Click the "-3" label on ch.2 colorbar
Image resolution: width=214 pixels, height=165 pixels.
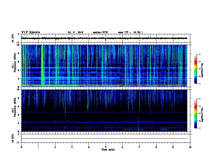[199, 99]
